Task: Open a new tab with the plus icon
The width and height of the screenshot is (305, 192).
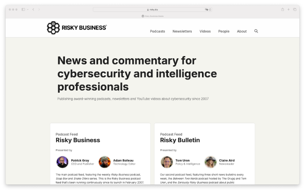Action: [289, 9]
